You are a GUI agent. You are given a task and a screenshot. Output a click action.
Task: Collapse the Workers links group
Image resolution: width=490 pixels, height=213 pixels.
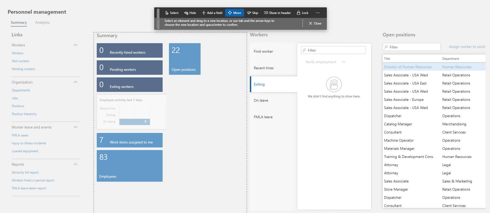coord(75,45)
